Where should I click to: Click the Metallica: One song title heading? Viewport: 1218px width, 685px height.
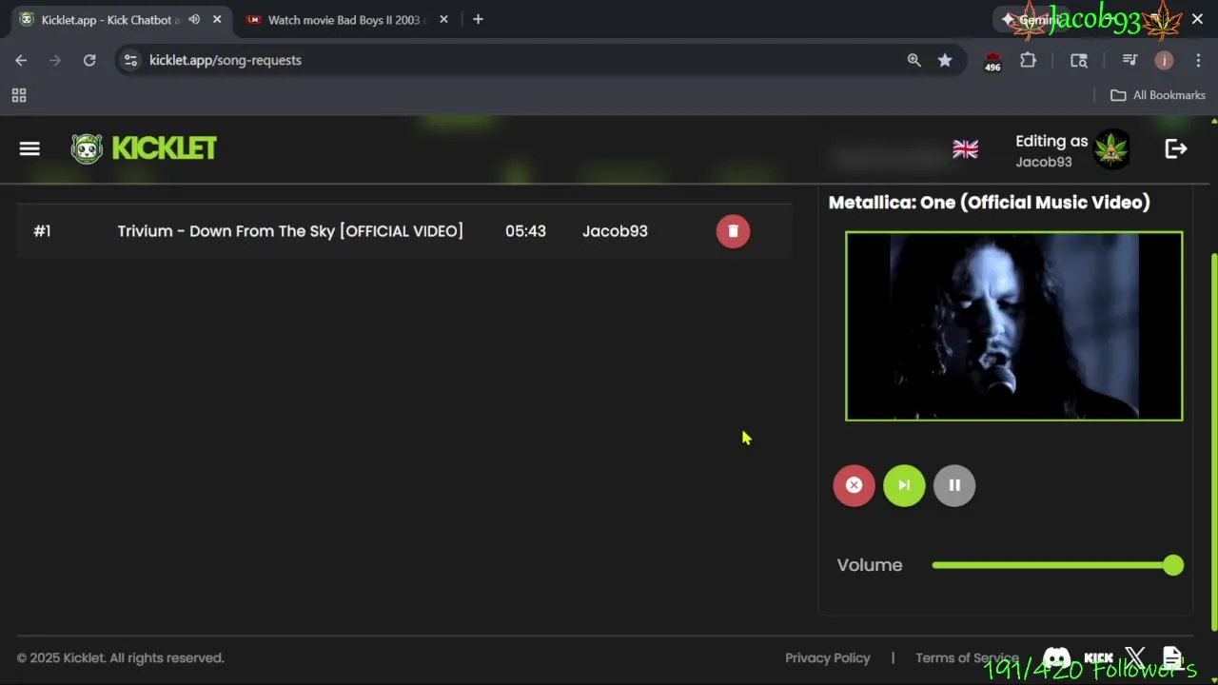[990, 202]
